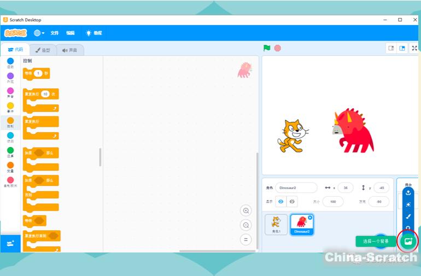Viewport: 421px width, 276px height.
Task: Enter full screen stage mode
Action: pos(414,48)
